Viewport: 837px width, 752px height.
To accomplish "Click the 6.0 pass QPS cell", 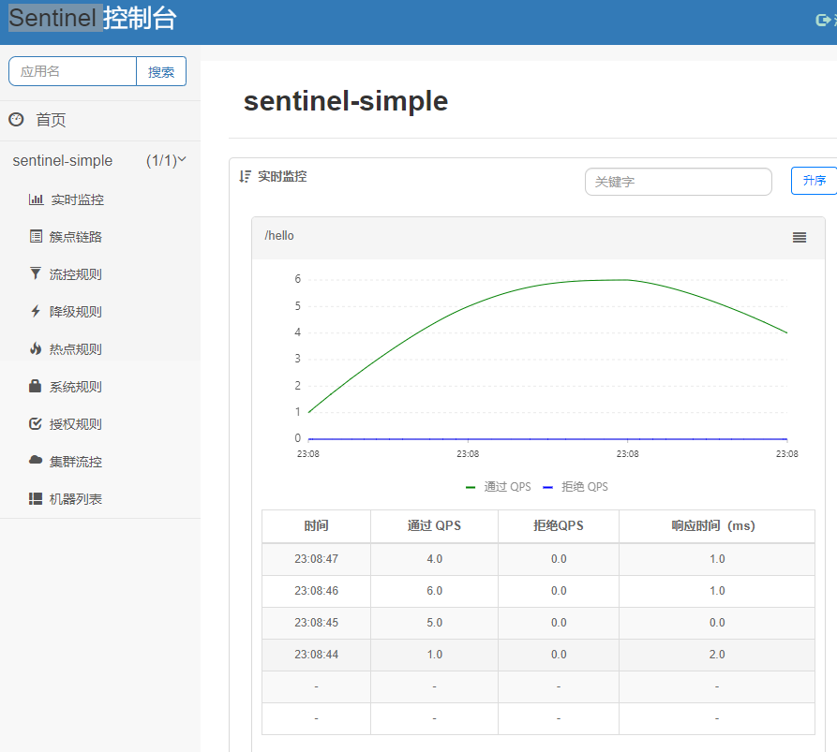I will 434,591.
